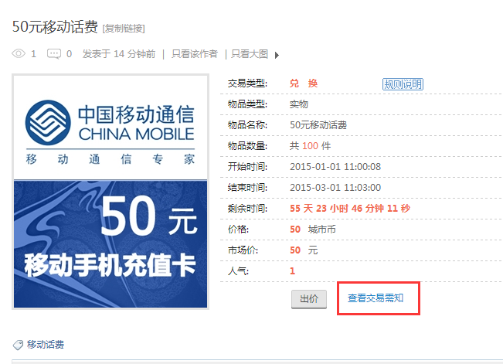Image resolution: width=503 pixels, height=364 pixels.
Task: Expand the arrow next to 只看大图
Action: click(x=277, y=55)
